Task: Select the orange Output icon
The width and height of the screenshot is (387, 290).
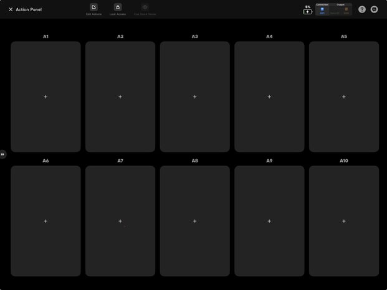Action: [346, 9]
